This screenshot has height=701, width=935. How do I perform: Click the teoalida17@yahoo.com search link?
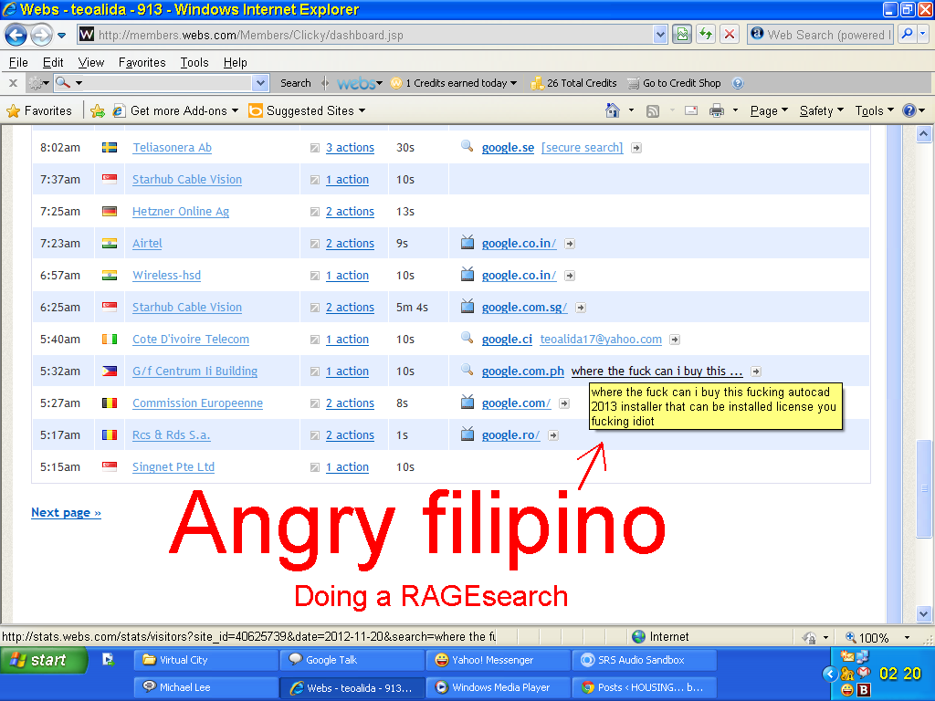click(x=601, y=340)
